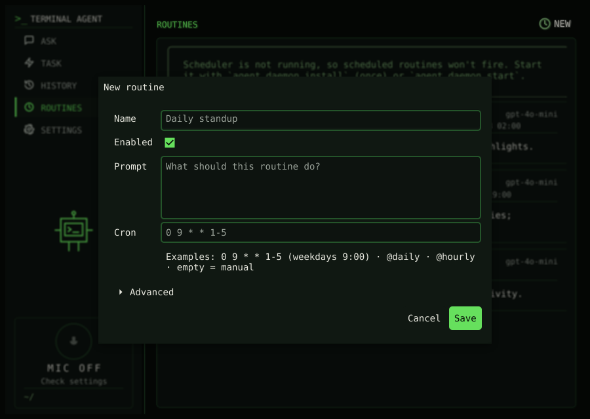Click the Settings gear icon
The image size is (590, 419).
coord(29,130)
